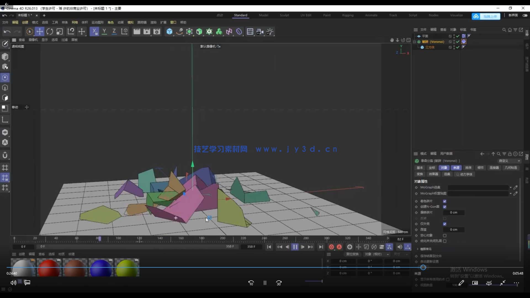Uncheck the 着色碎片 checkbox
Image resolution: width=530 pixels, height=298 pixels.
pos(444,201)
